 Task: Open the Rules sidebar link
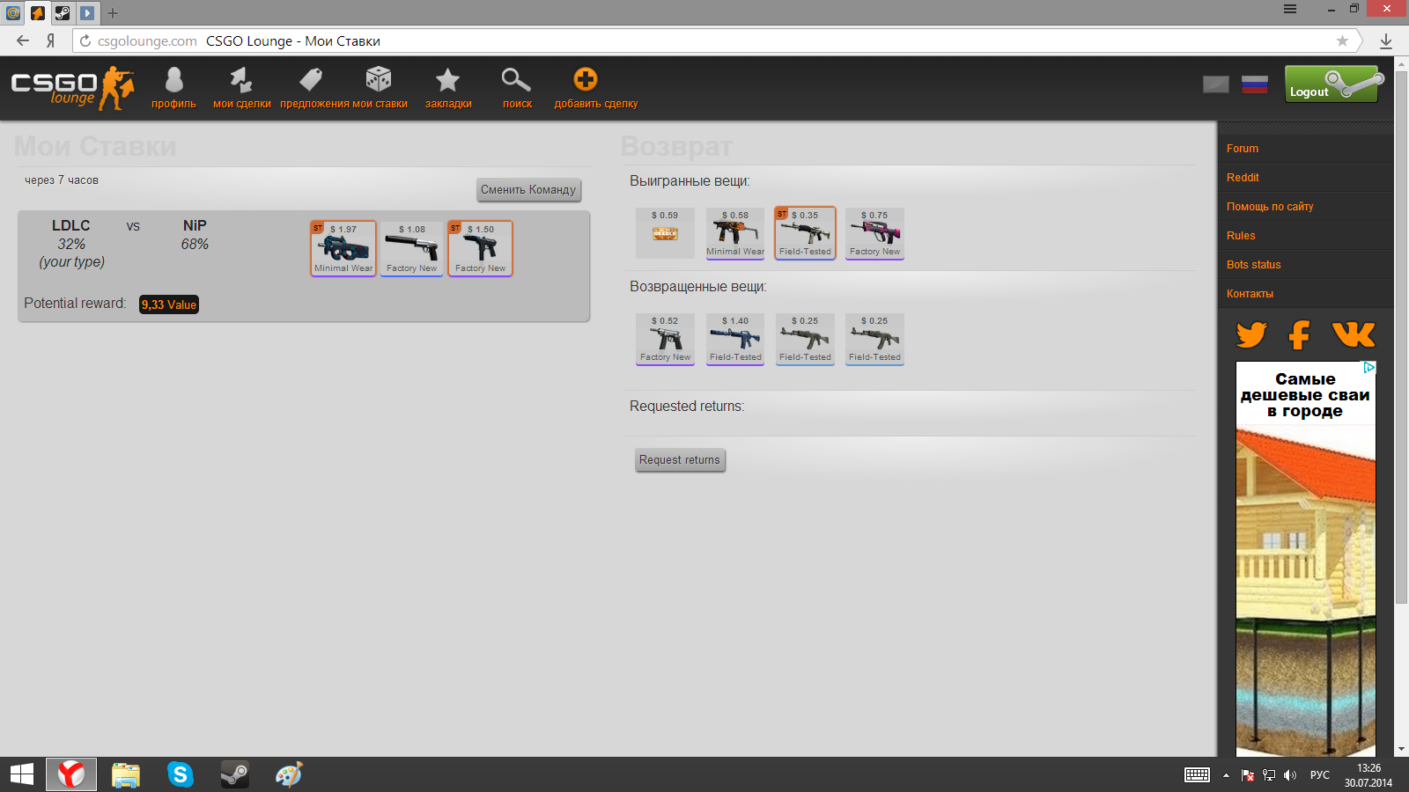[x=1241, y=236]
